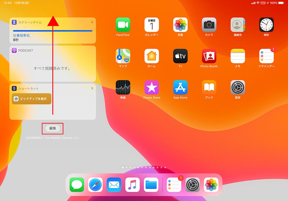Run the ピックアップを表示 shortcut

click(x=32, y=99)
